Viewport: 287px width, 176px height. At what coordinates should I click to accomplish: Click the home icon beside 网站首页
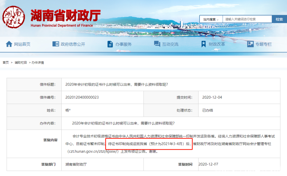[x=9, y=44]
